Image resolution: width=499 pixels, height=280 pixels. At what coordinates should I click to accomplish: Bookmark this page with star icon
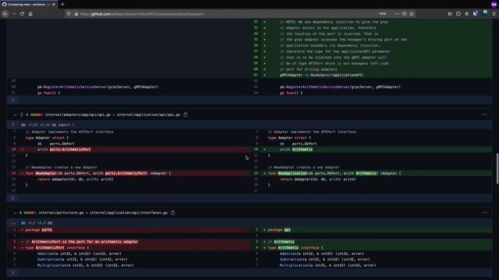coord(412,14)
